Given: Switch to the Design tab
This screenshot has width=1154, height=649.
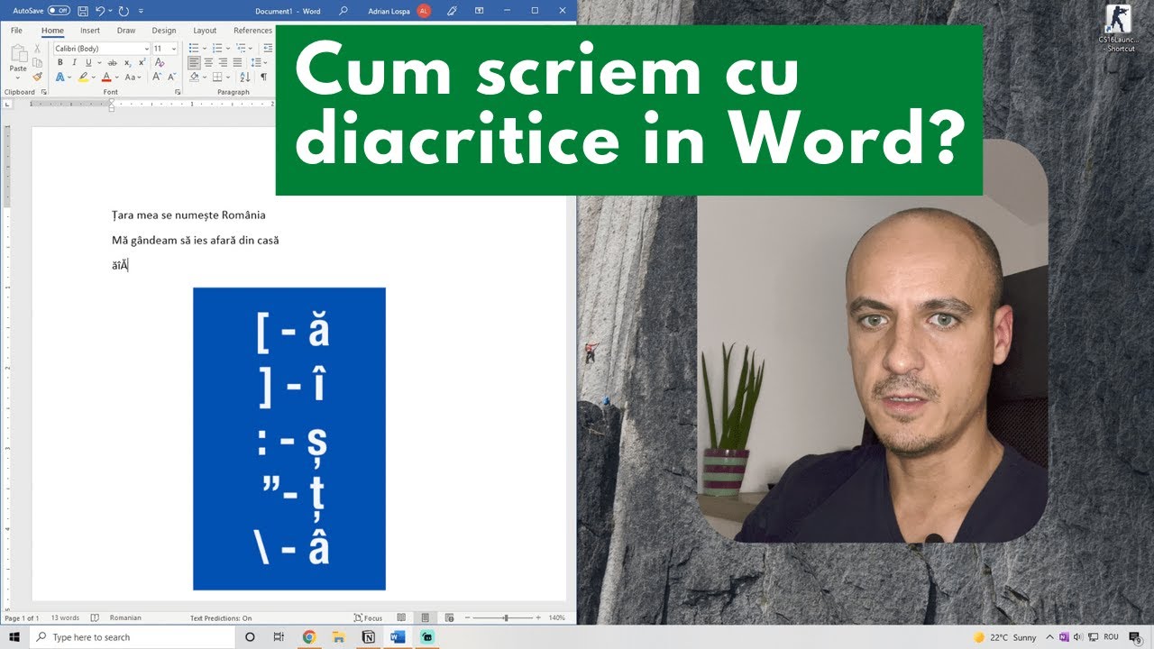Looking at the screenshot, I should [x=164, y=31].
